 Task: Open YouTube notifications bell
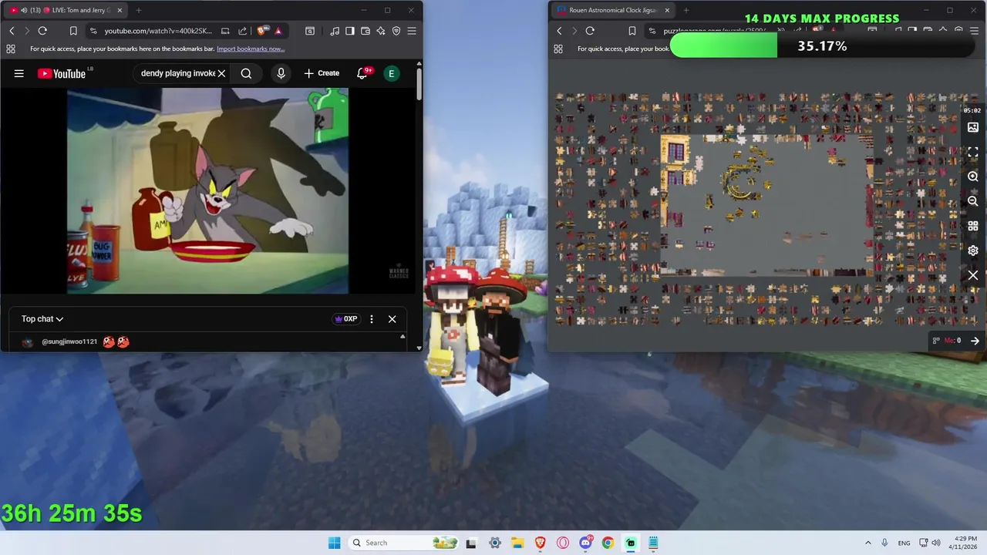point(362,73)
